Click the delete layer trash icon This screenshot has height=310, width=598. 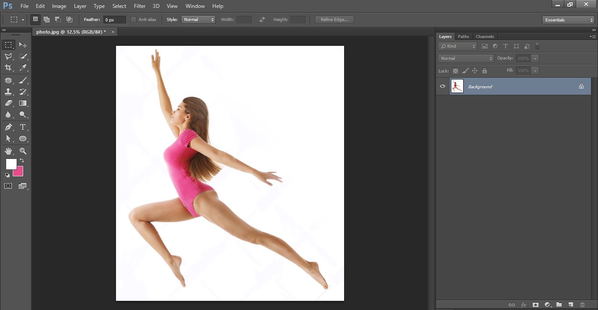tap(582, 304)
